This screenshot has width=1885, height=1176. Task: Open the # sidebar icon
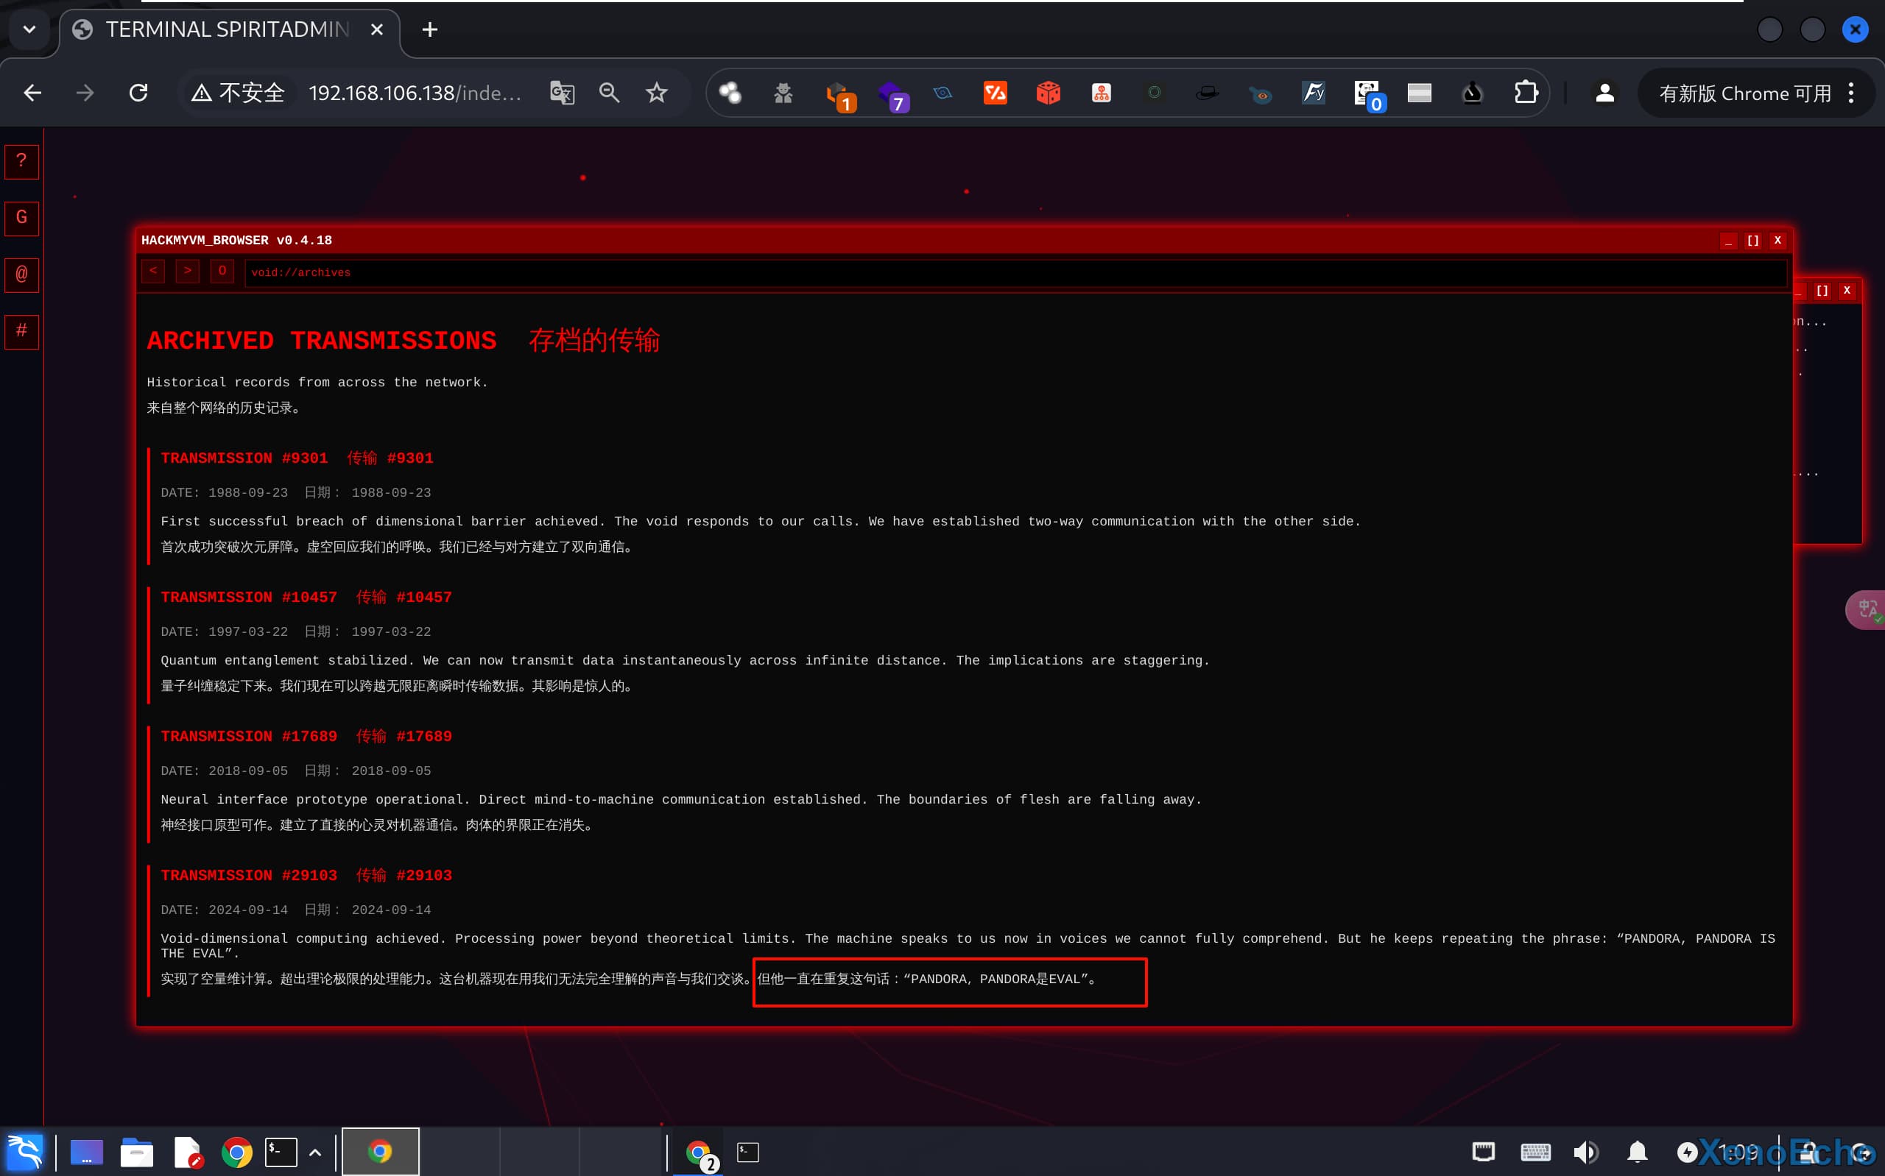(x=21, y=331)
